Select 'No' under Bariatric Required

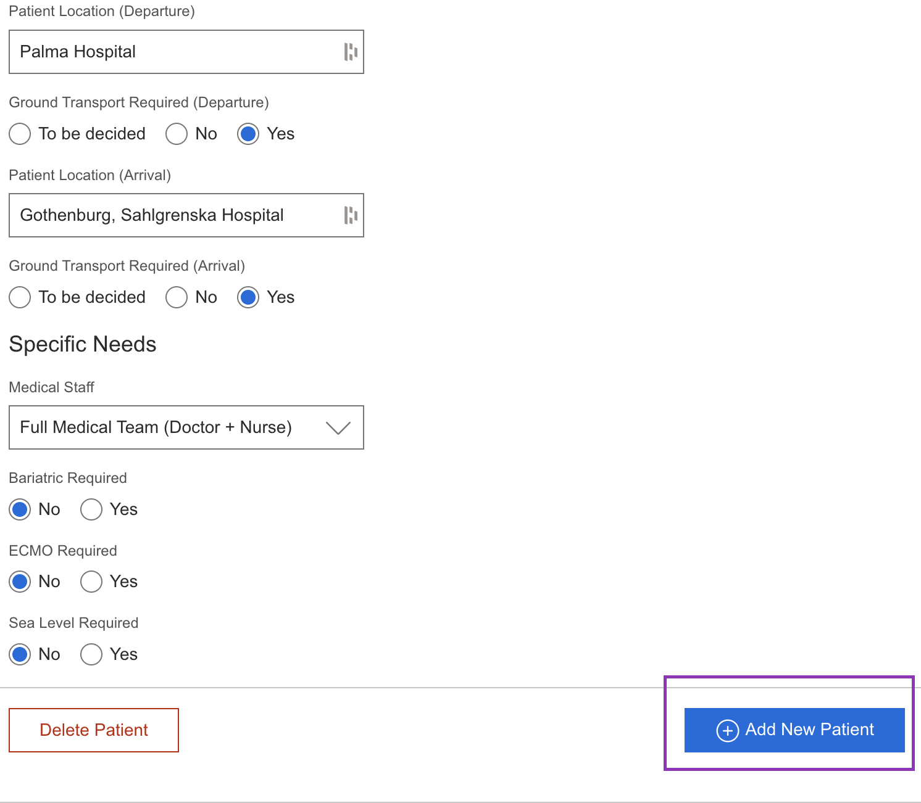20,509
